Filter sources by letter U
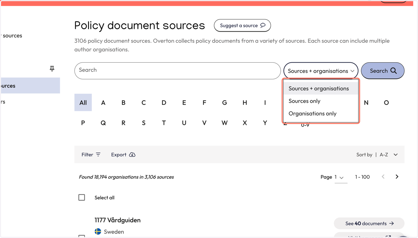 point(184,122)
